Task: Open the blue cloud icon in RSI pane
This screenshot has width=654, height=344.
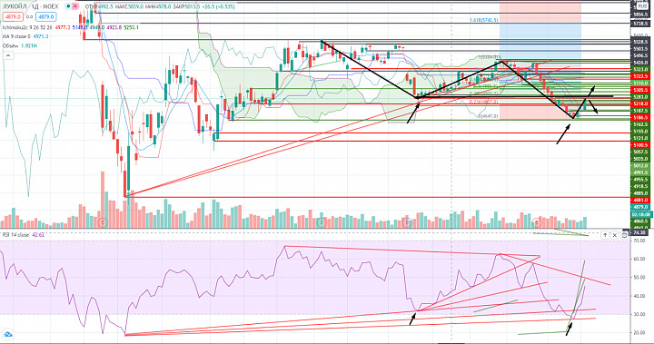Action: 7,334
